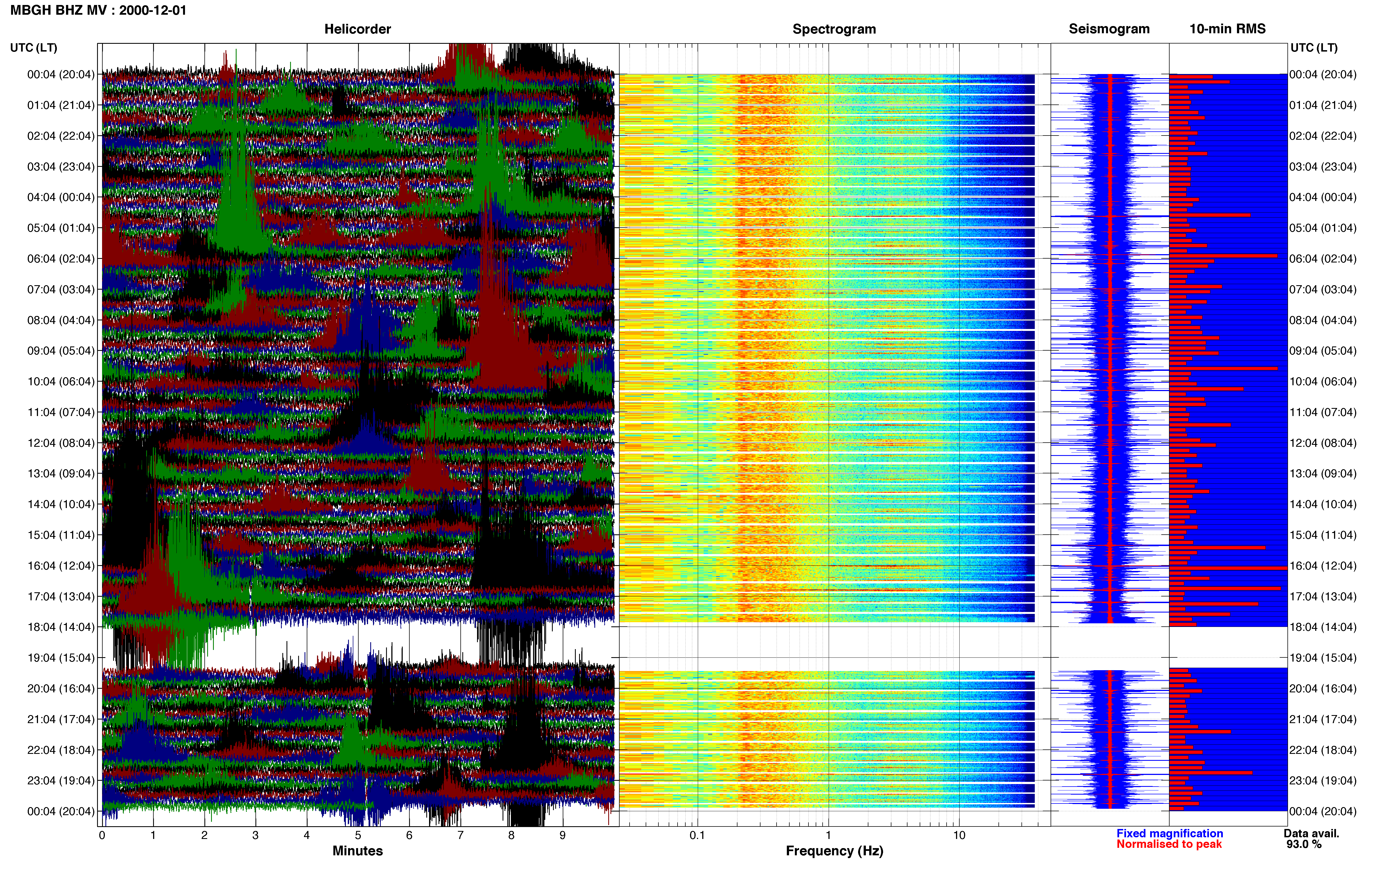Click left time label '15:04 (11:04)'
Screen dimensions: 1392x870
(60, 535)
